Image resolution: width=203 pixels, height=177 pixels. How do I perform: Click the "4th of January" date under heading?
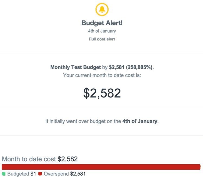click(x=102, y=31)
